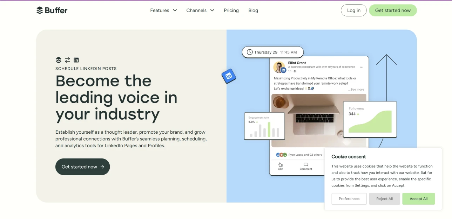Click the Followers 344 chart card
The image size is (452, 219).
[x=370, y=120]
